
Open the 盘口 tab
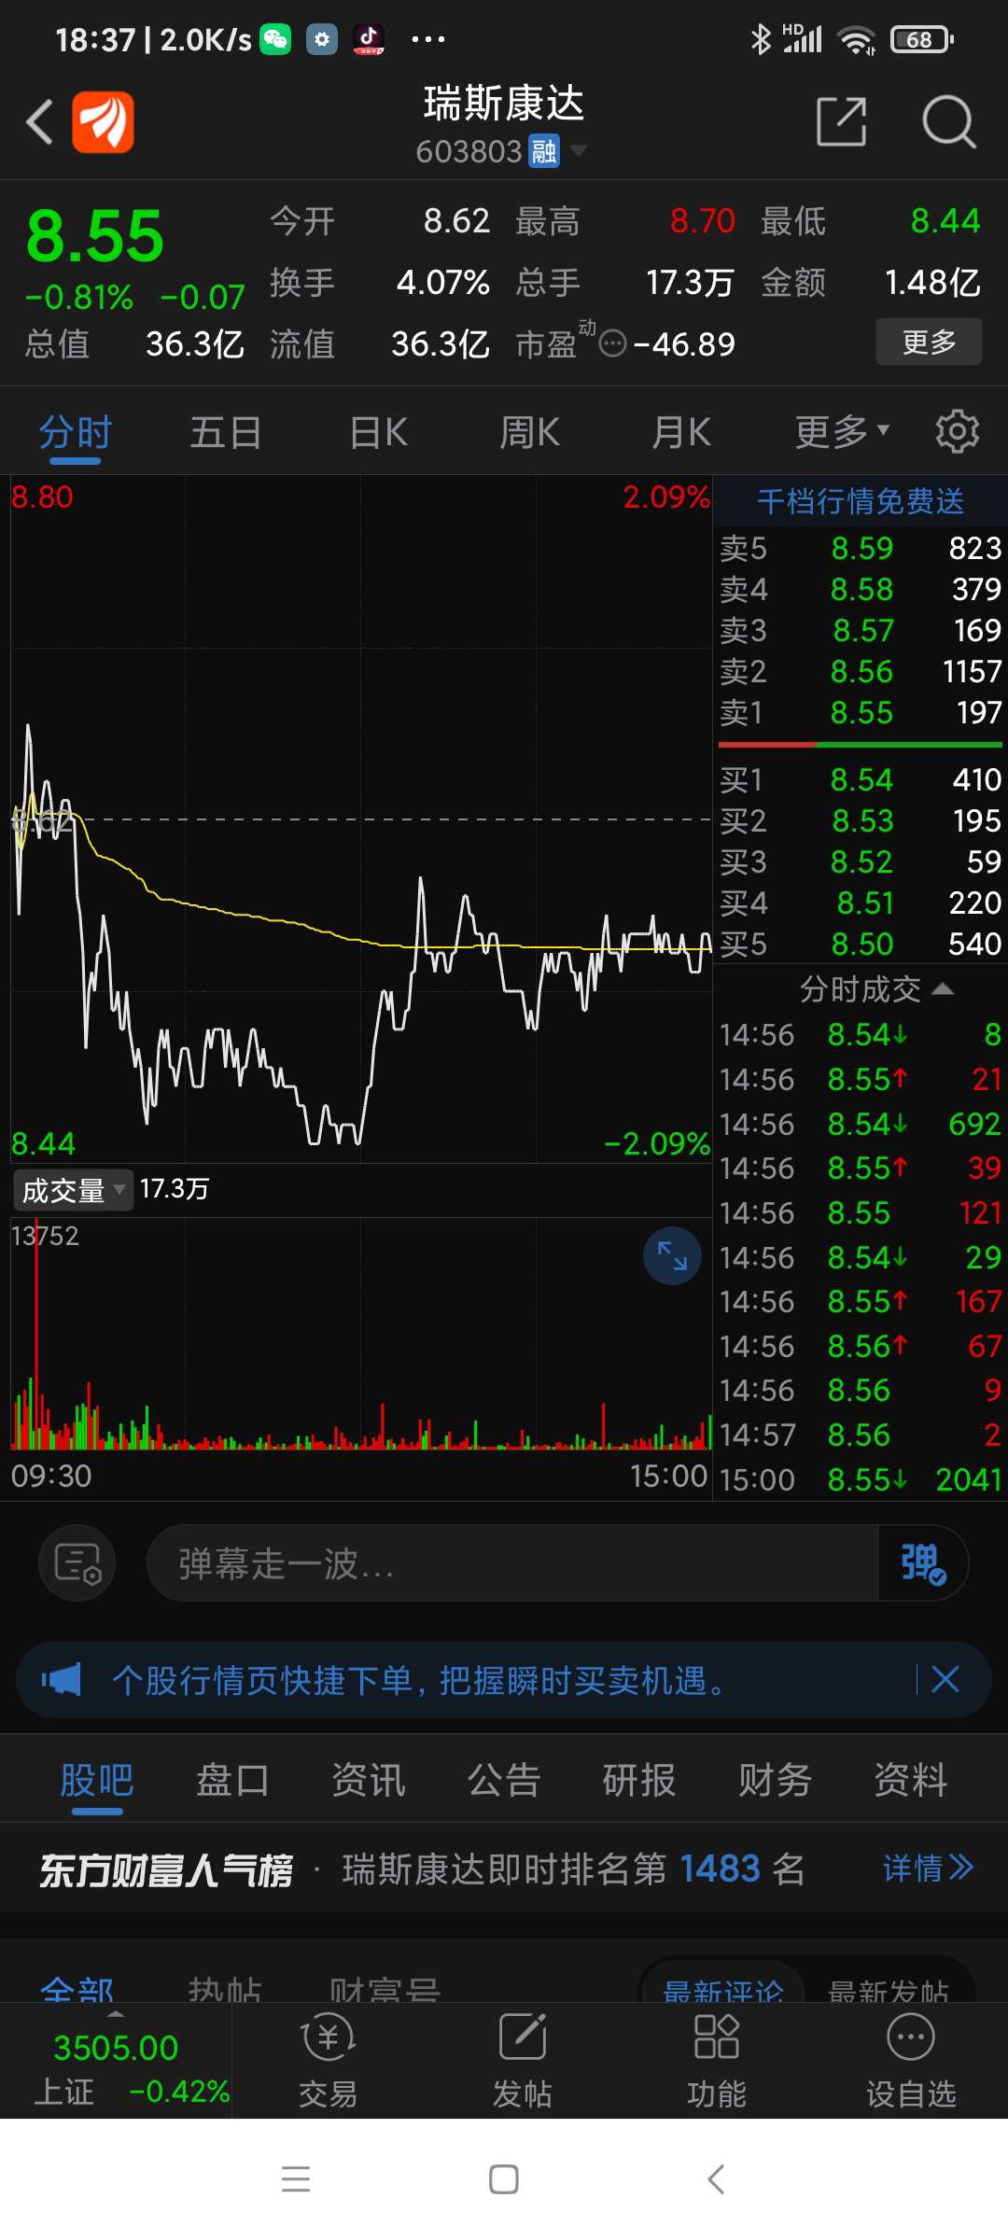click(232, 1779)
